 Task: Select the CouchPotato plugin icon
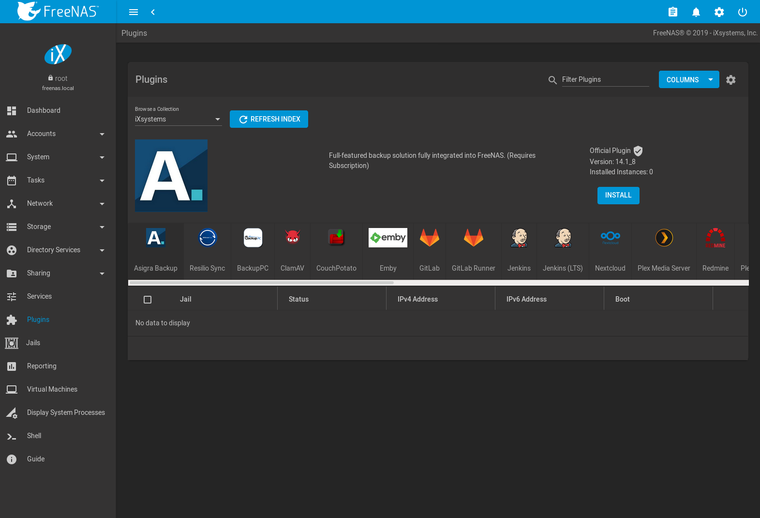(x=336, y=238)
